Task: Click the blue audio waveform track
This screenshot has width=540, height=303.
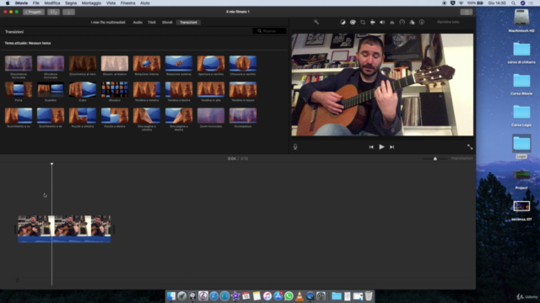Action: coord(64,239)
